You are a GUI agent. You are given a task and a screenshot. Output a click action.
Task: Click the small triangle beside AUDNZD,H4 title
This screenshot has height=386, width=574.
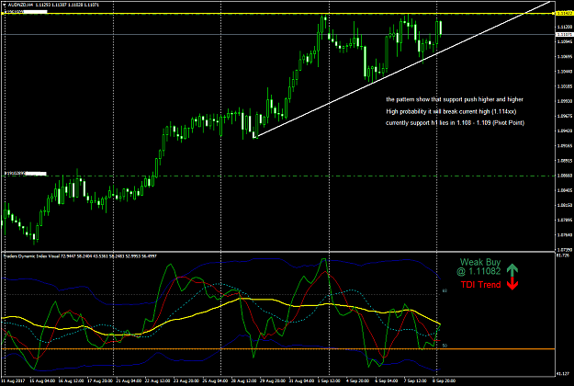[x=4, y=6]
